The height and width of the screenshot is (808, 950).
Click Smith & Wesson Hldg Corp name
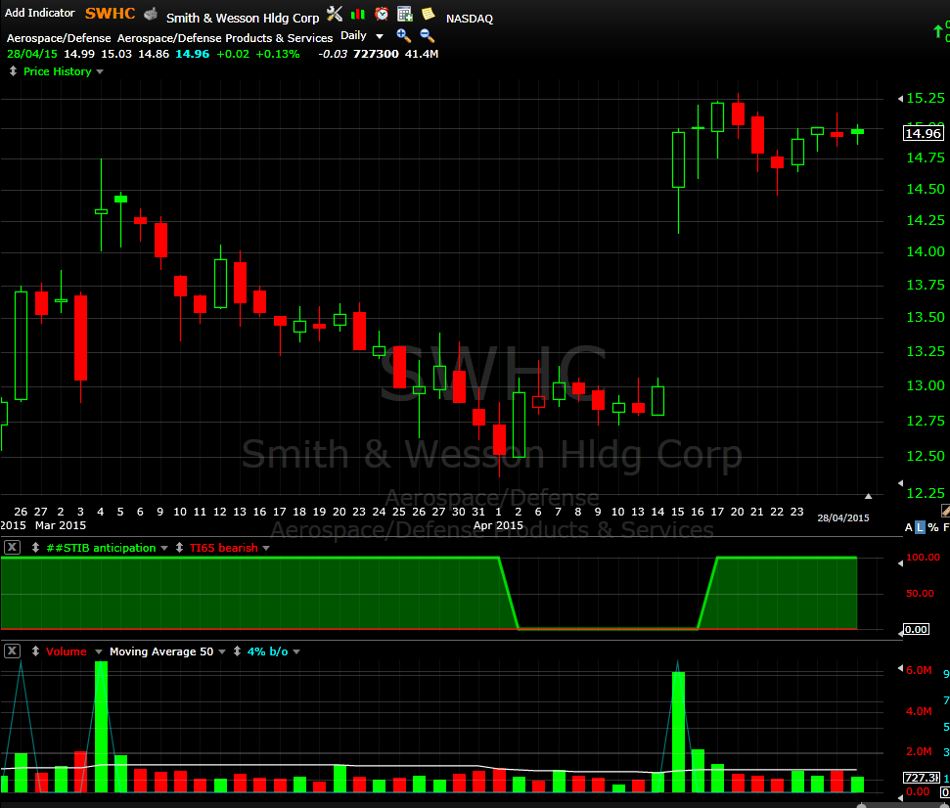pos(243,19)
